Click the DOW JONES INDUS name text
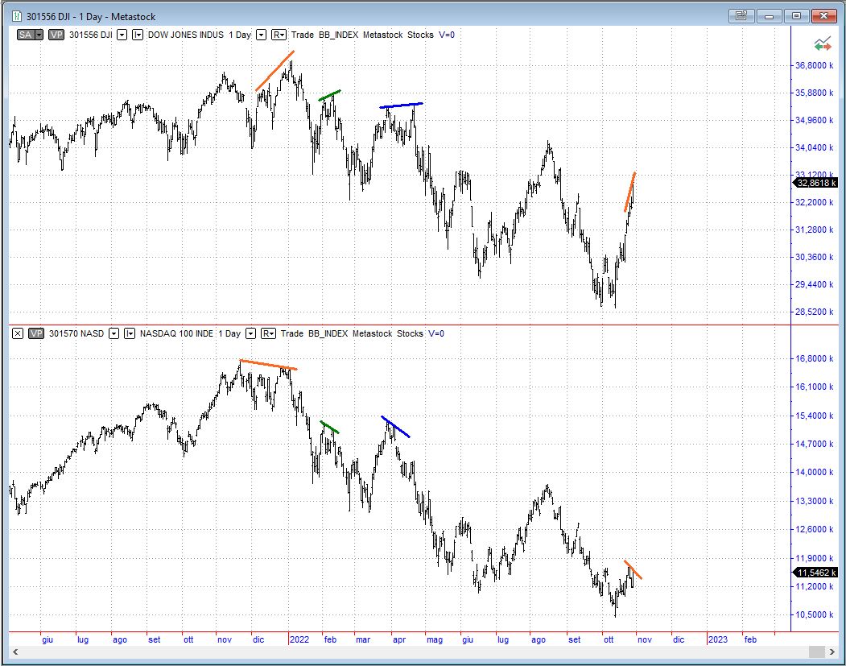This screenshot has width=846, height=666. [186, 35]
